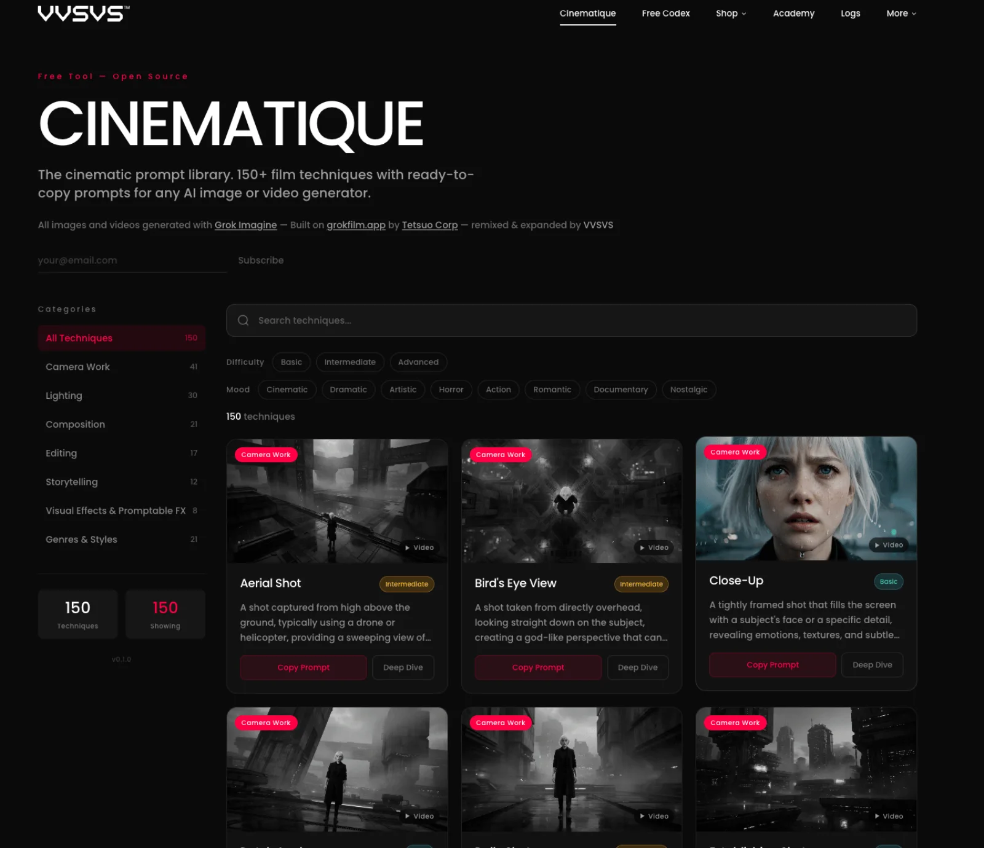This screenshot has width=984, height=848.
Task: Select Composition category
Action: click(122, 425)
